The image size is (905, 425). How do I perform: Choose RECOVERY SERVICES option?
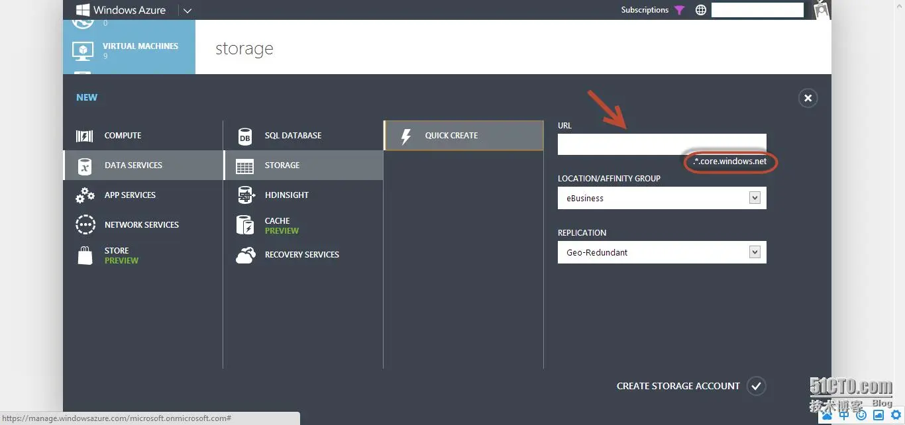[303, 255]
